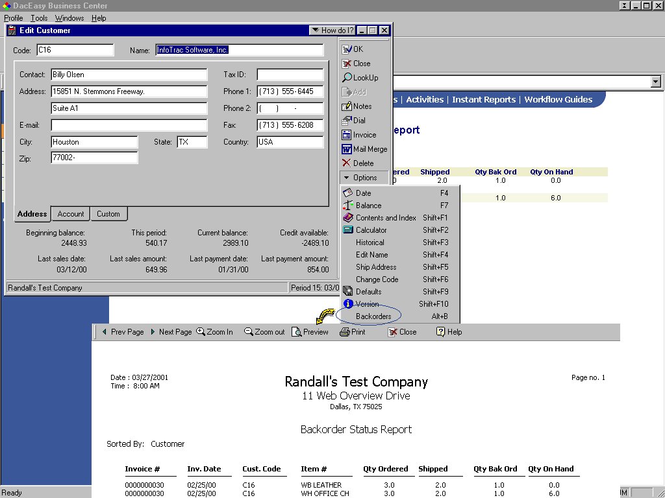Click Edit Customer title bar calculator icon
The height and width of the screenshot is (498, 665).
pos(12,30)
